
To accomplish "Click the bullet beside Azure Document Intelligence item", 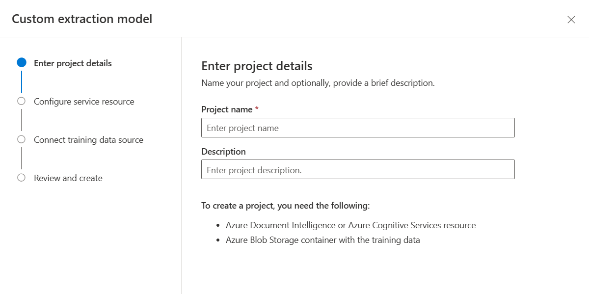I will tap(218, 225).
